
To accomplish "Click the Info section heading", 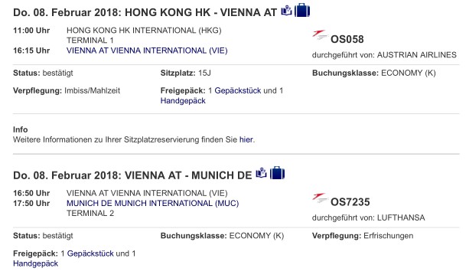I will click(x=21, y=129).
